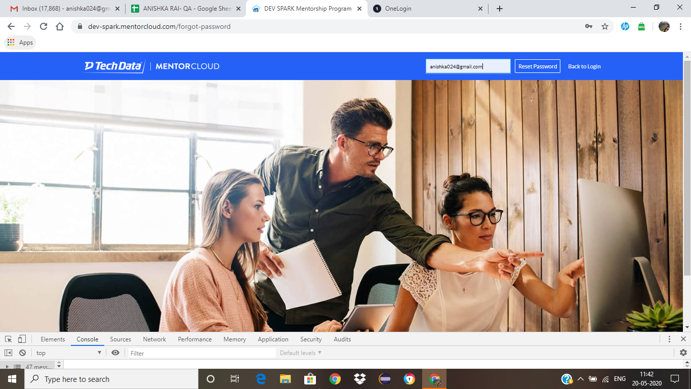691x389 pixels.
Task: Open DevTools three-dot customize menu
Action: (669, 339)
